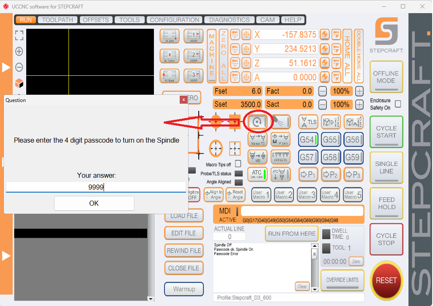Jump to the P1 position button
Screen dimensions: 433x306
308,174
